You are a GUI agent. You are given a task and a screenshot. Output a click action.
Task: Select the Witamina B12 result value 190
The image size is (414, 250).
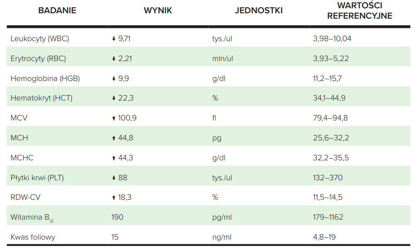[x=117, y=217]
